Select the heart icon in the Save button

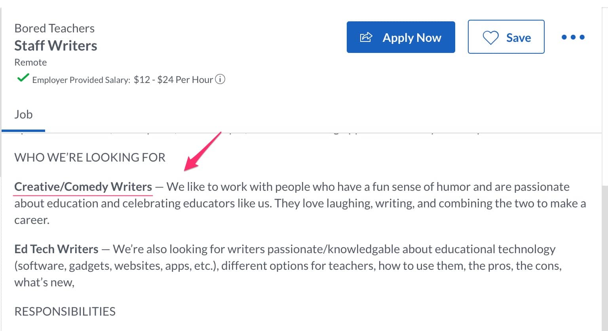tap(492, 37)
